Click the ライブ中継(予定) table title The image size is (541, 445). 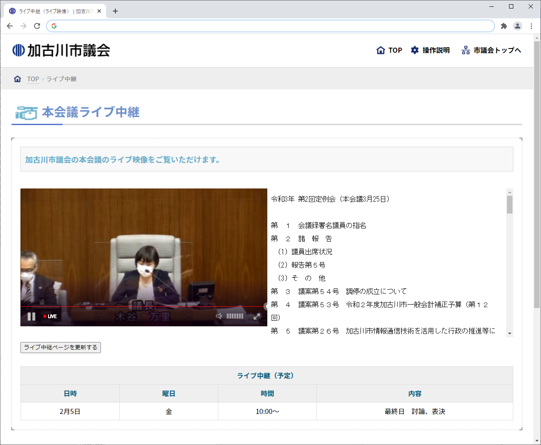coord(267,376)
